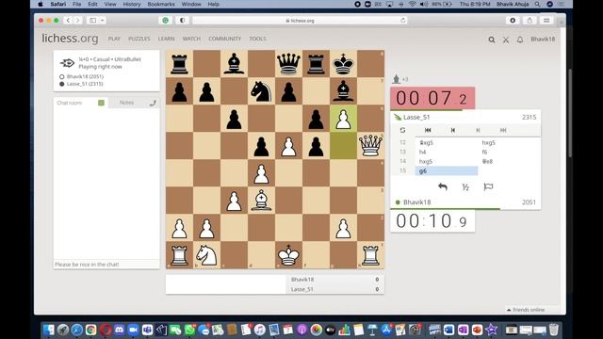Open the PLAY menu

[114, 39]
